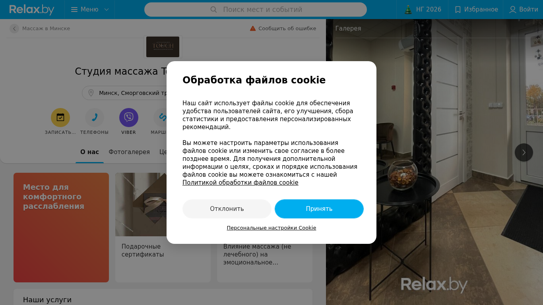This screenshot has height=305, width=543.
Task: Switch to the Фотогалерея tab
Action: pyautogui.click(x=129, y=152)
